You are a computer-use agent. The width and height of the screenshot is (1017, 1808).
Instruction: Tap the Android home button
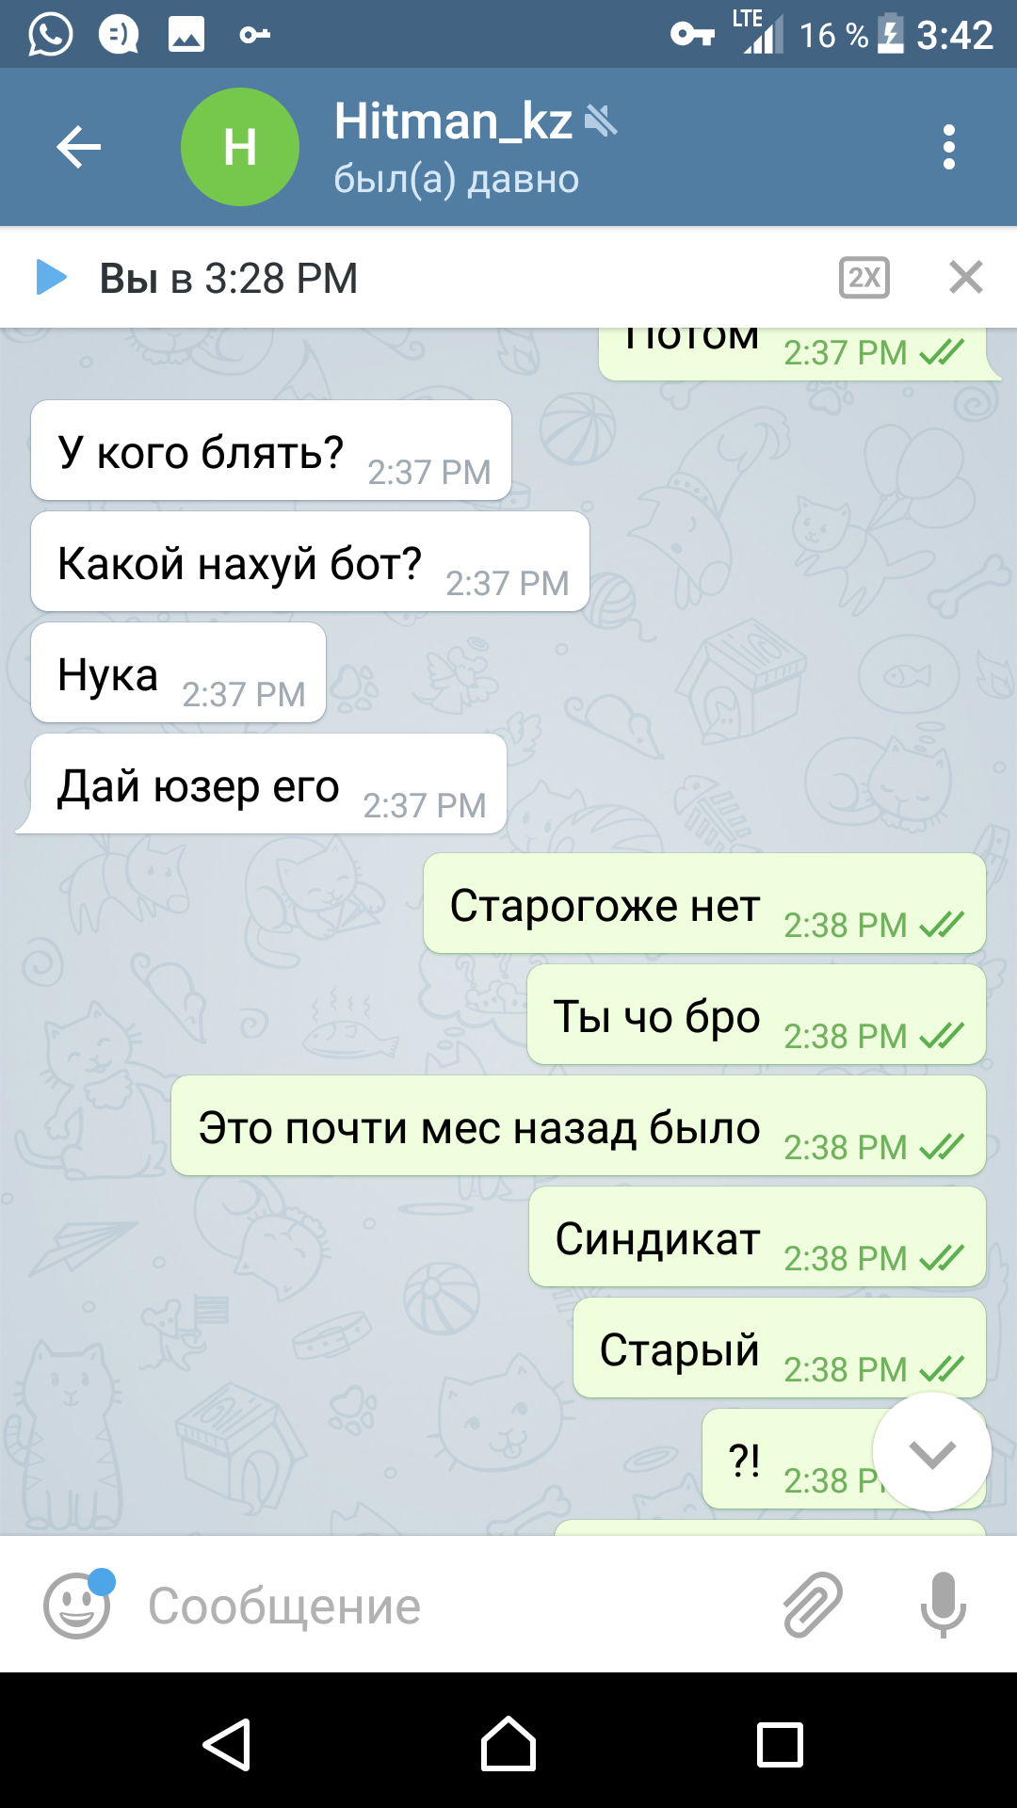click(x=508, y=1744)
